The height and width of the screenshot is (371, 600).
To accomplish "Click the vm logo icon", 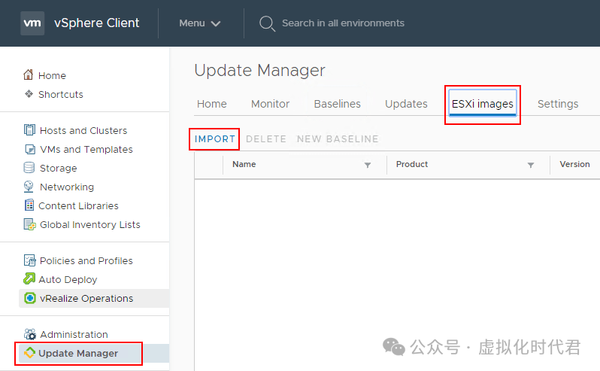I will (x=32, y=23).
